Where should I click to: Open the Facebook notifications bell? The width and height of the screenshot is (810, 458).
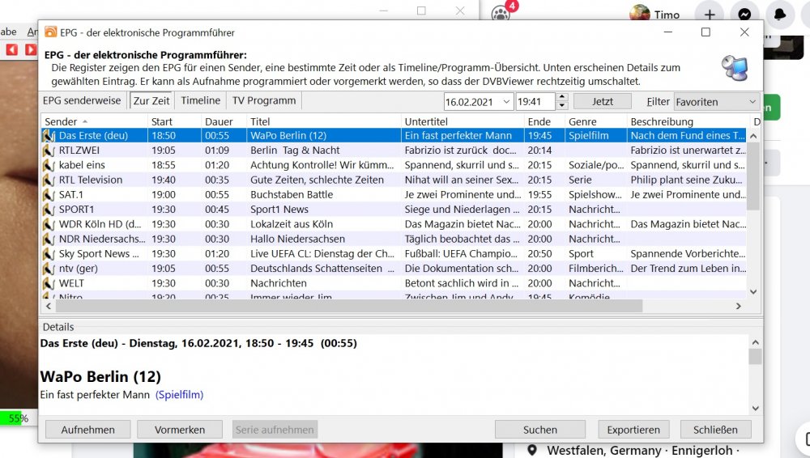click(779, 15)
